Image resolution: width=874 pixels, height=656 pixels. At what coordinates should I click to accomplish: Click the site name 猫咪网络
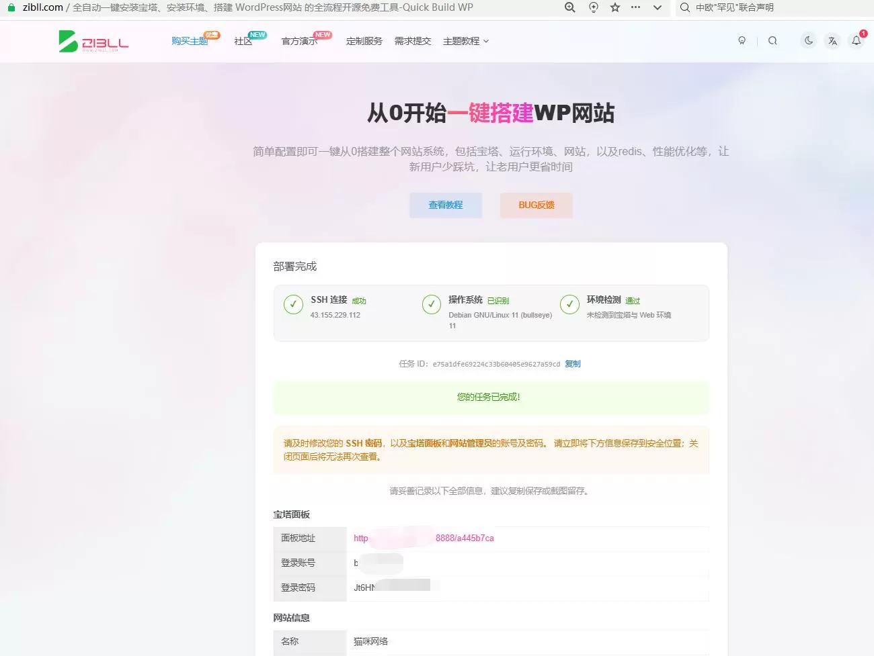tap(371, 642)
